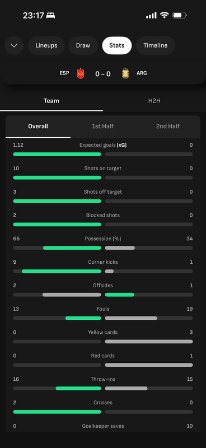
Task: Tap the Expected goals (xG) label
Action: [103, 145]
